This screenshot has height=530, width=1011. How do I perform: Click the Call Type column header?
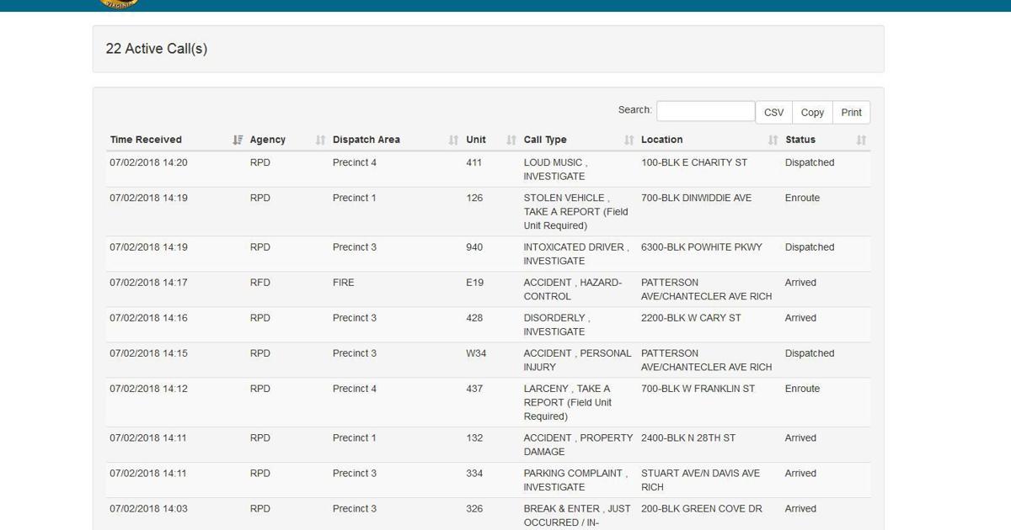(545, 140)
